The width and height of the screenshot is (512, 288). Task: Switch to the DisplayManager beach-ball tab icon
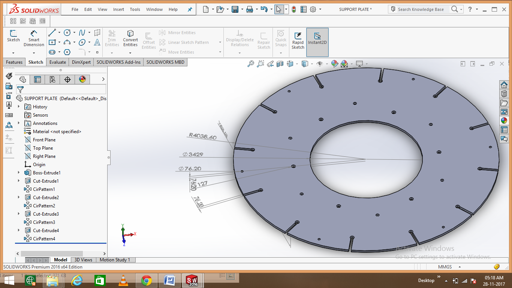pyautogui.click(x=82, y=79)
